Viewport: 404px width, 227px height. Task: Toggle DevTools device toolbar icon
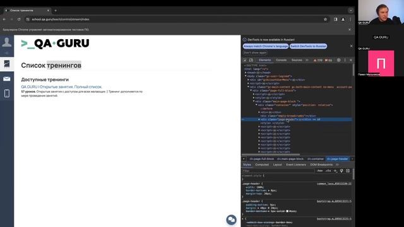[251, 60]
